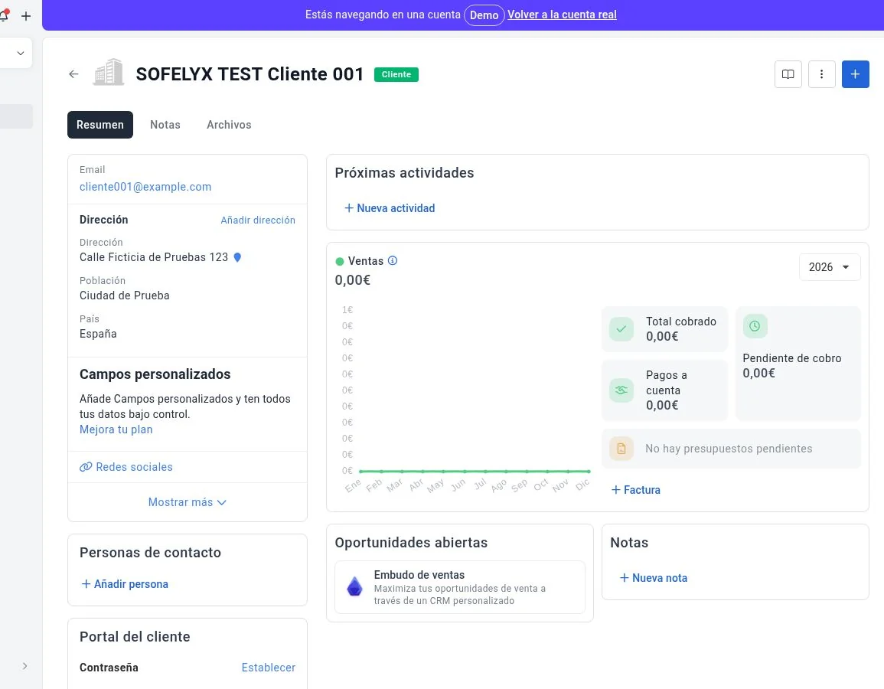
Task: Click the Pagos a cuenta handshake icon
Action: coord(621,390)
